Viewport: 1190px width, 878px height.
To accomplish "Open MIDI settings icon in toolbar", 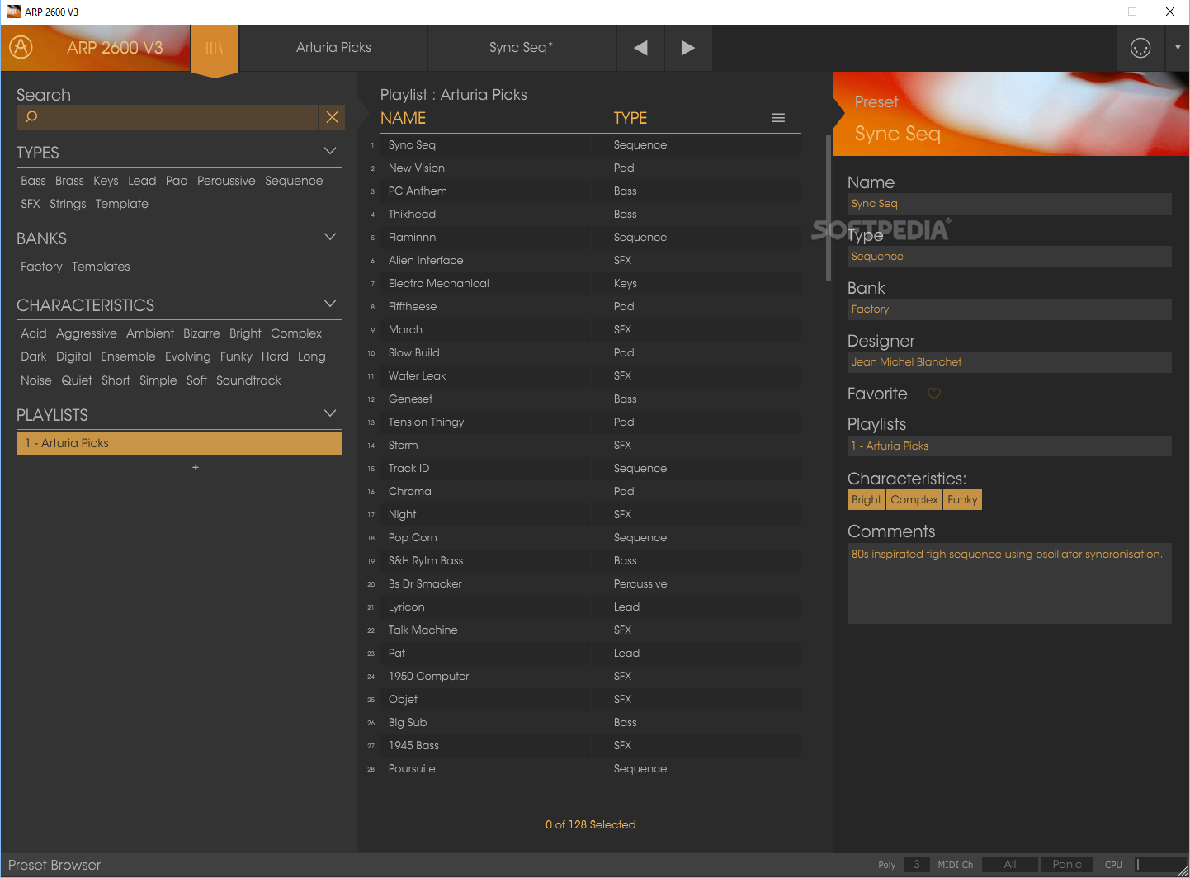I will click(1140, 48).
